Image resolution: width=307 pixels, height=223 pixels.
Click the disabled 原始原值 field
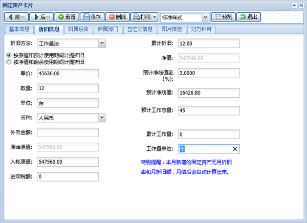[x=68, y=147]
